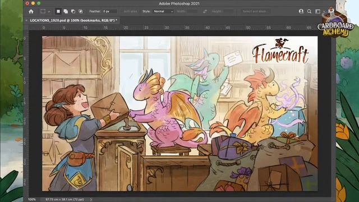Choose the Intersect with Selection mode icon

click(81, 11)
